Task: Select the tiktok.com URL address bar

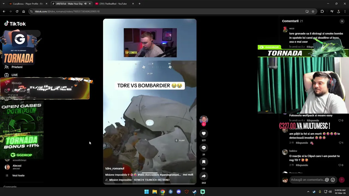Action: pyautogui.click(x=67, y=11)
